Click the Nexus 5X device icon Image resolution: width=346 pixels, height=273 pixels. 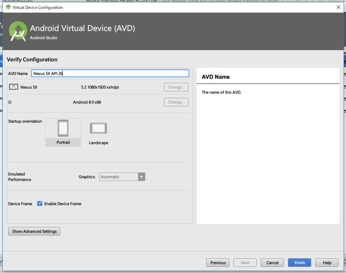click(13, 87)
